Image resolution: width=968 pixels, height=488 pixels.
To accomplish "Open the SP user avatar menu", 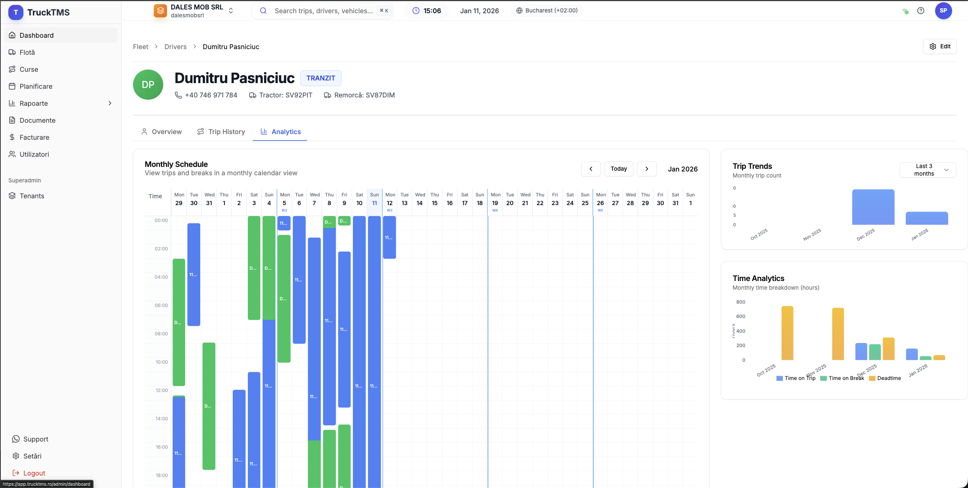I will 943,11.
